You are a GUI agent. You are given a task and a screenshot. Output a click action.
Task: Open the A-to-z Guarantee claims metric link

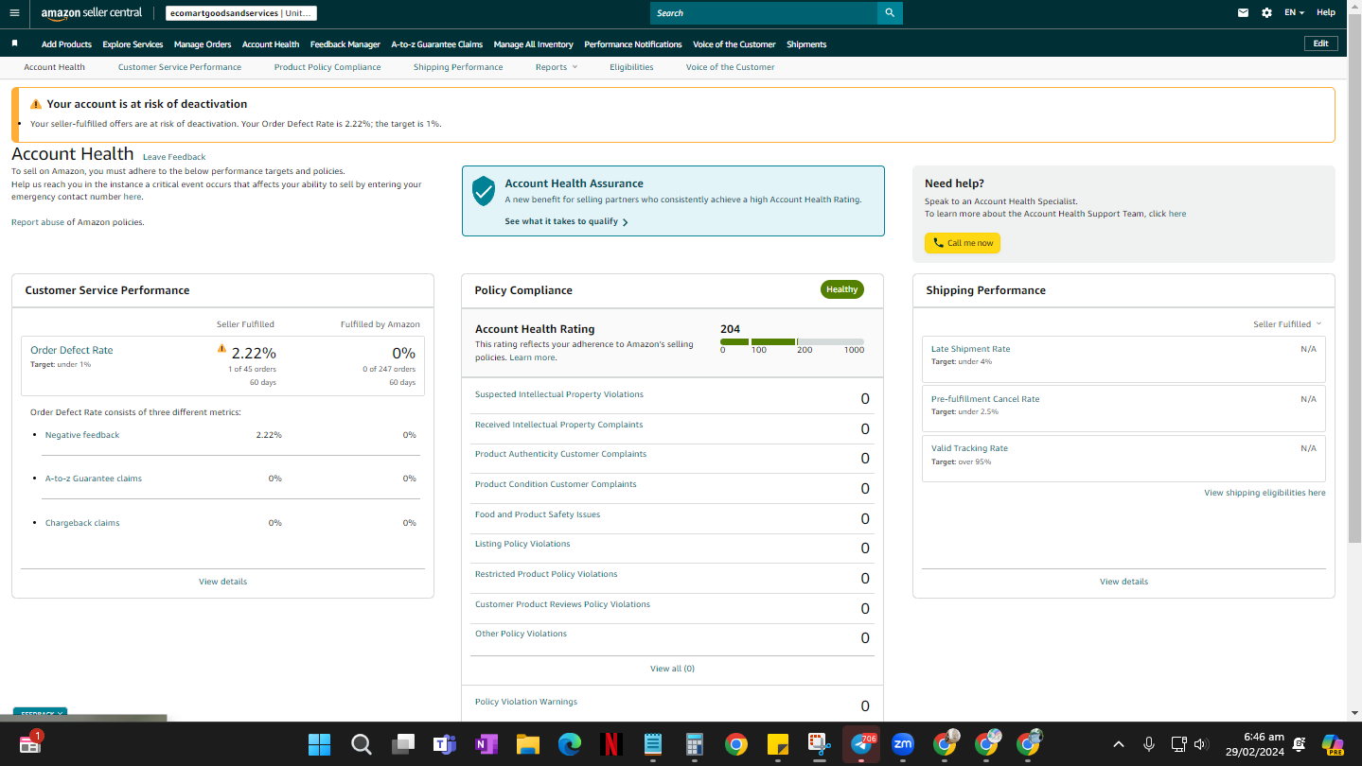coord(94,479)
